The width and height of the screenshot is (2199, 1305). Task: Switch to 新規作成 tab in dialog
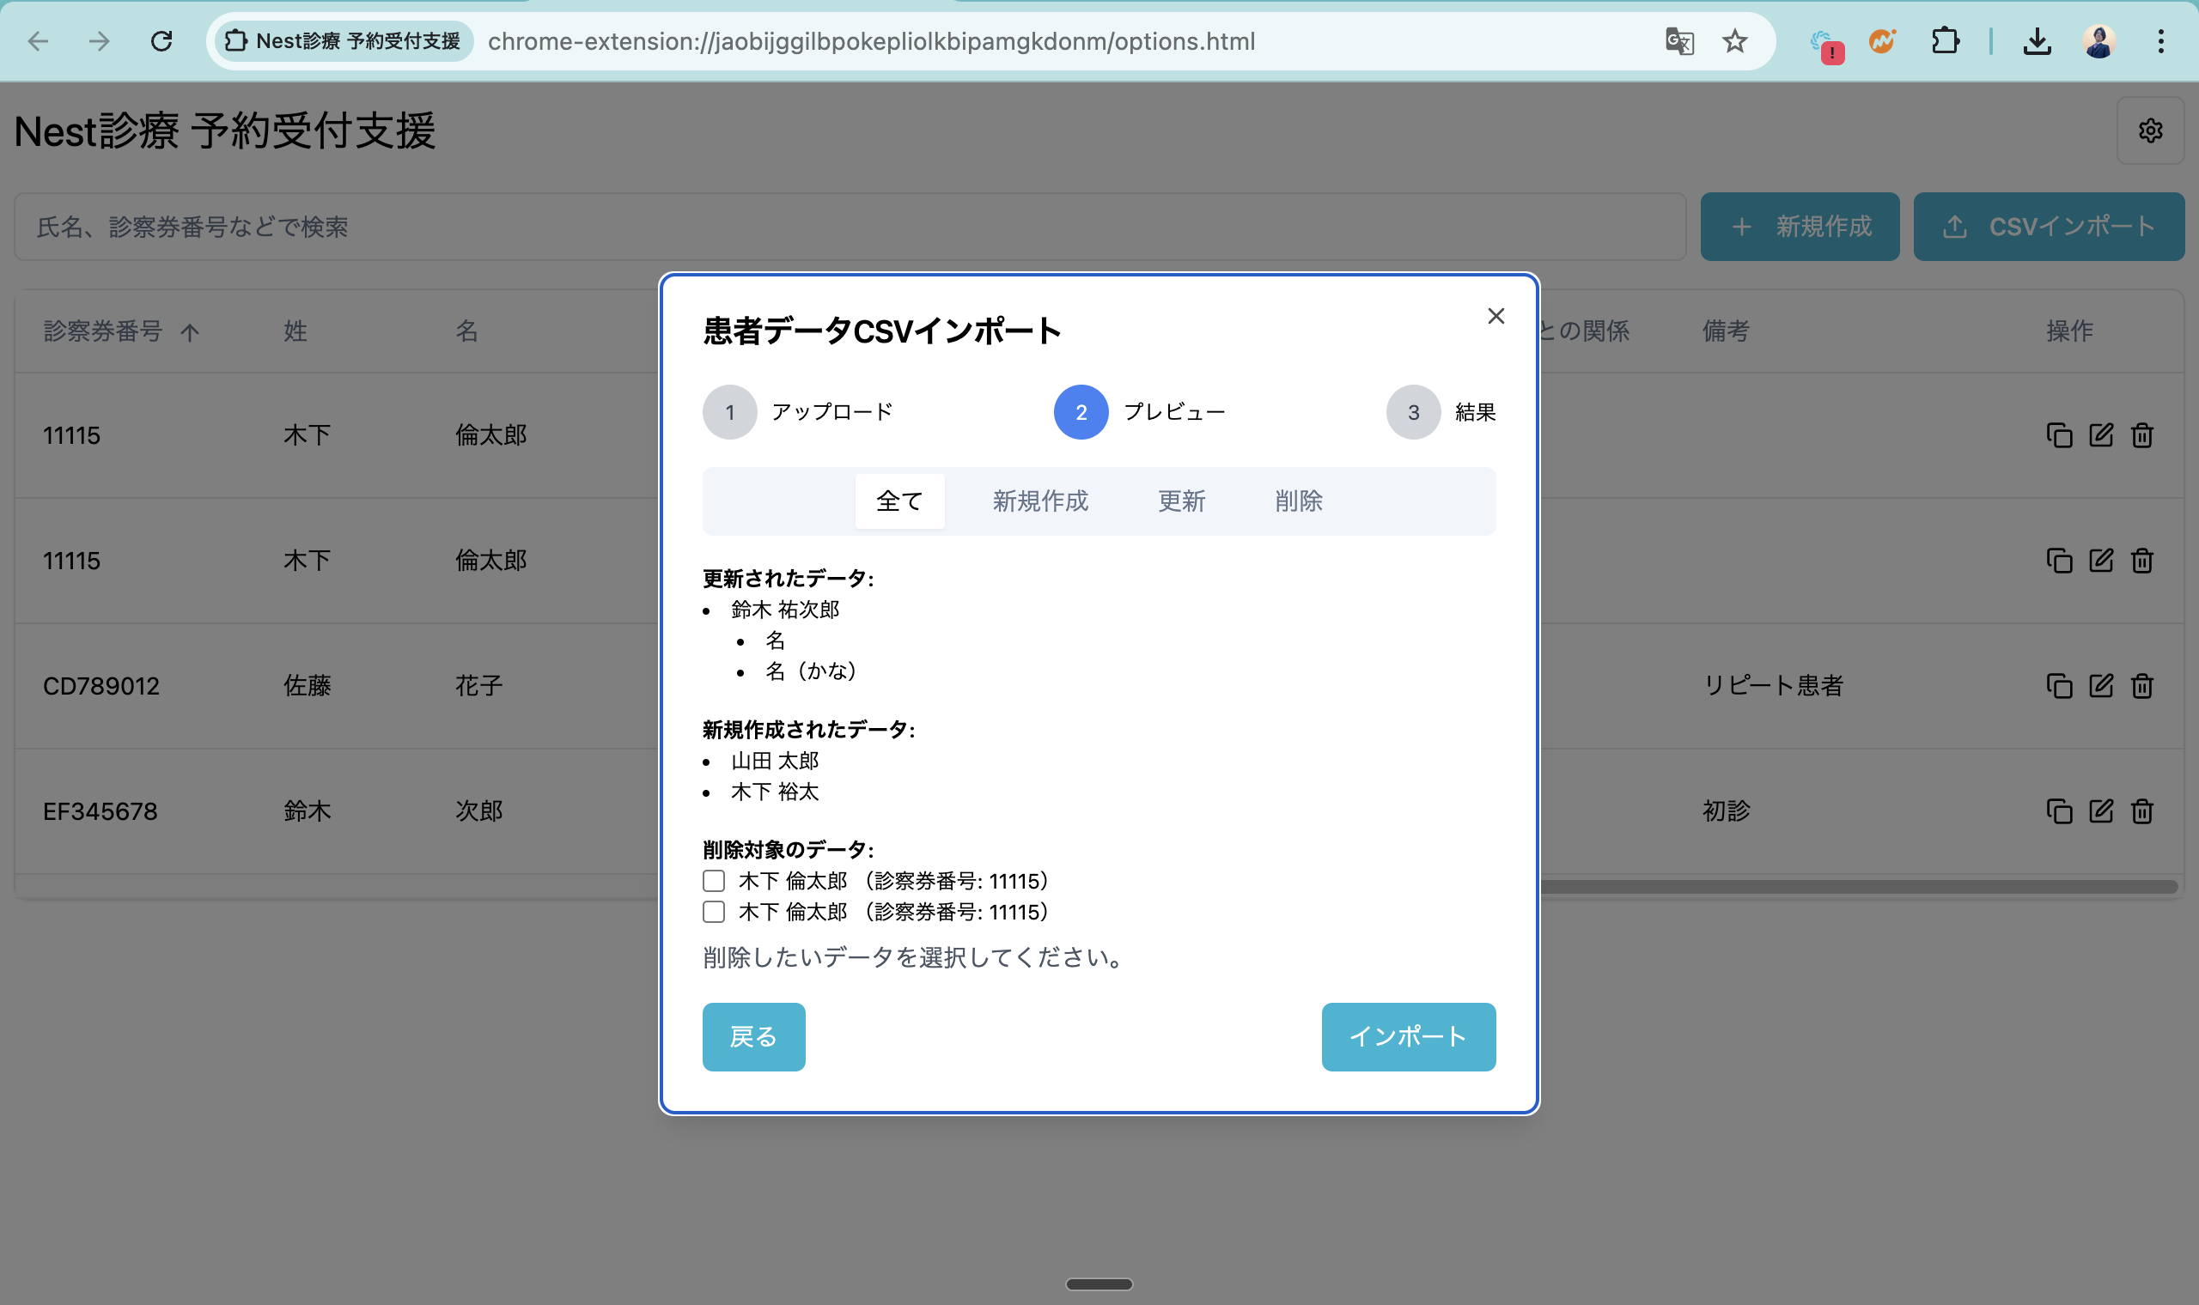point(1039,501)
